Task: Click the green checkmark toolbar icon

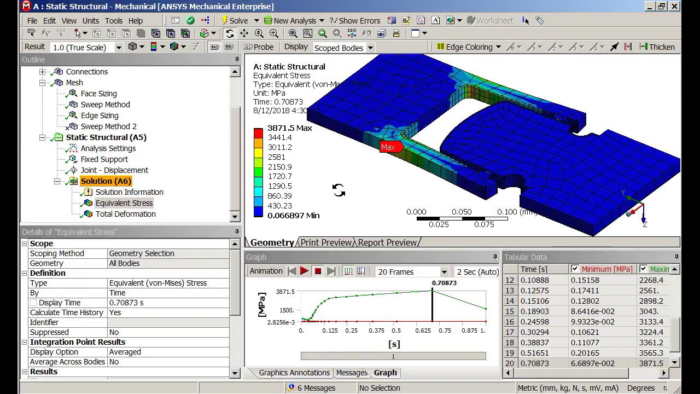Action: click(x=190, y=20)
